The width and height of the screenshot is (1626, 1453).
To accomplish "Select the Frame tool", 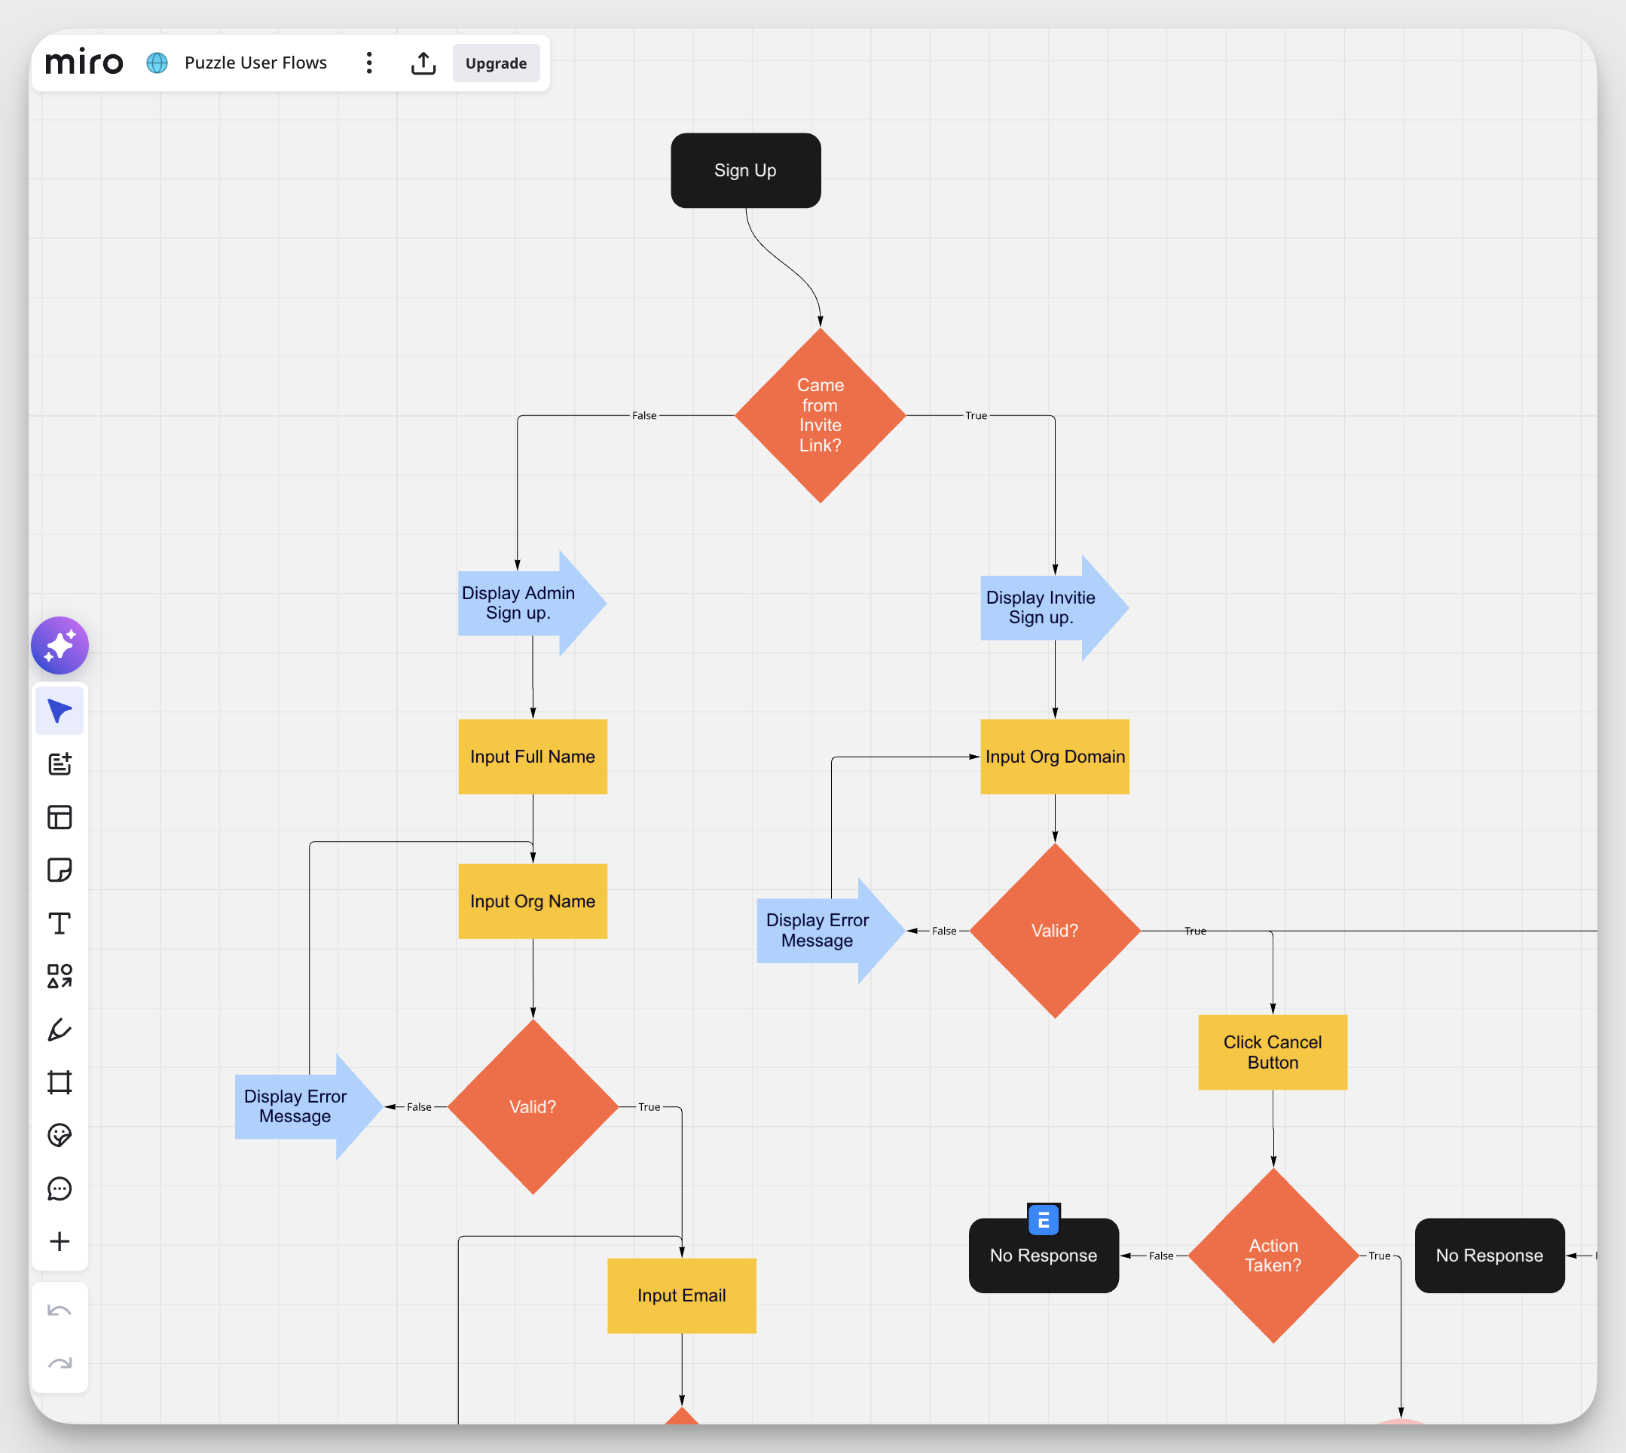I will click(60, 1081).
